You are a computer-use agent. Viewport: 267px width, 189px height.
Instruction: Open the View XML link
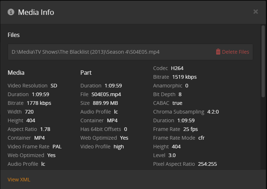[x=19, y=180]
